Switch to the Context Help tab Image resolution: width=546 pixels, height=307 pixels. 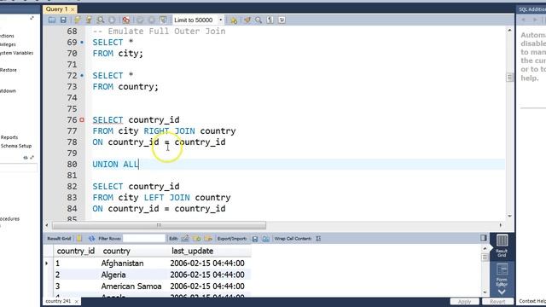pyautogui.click(x=532, y=301)
